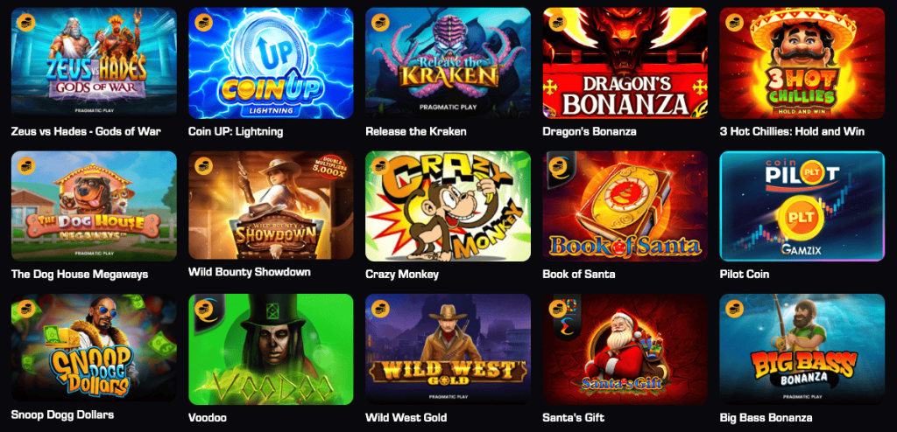Viewport: 897px width, 432px height.
Task: Open Wild West Gold game thumbnail
Action: click(x=448, y=349)
